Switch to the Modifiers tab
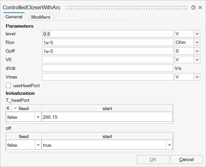This screenshot has height=167, width=206. pyautogui.click(x=41, y=17)
